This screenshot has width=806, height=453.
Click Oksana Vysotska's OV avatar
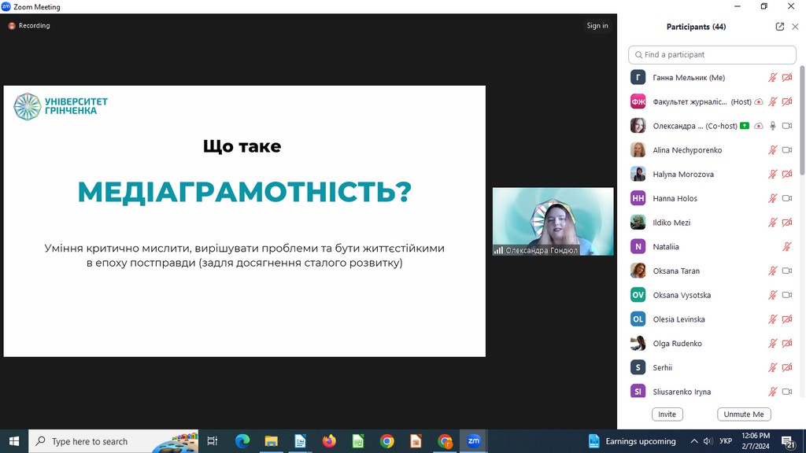coord(638,295)
